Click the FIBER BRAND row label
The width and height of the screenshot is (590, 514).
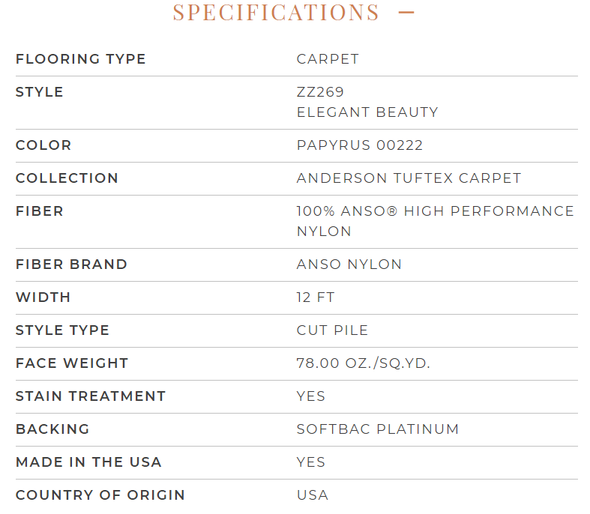tap(71, 264)
